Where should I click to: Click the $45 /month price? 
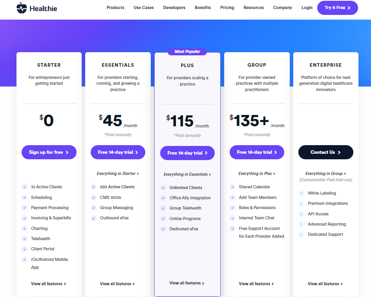pos(118,120)
